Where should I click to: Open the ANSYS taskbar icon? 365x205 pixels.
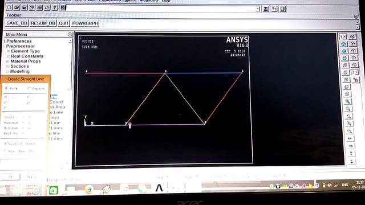tap(159, 188)
